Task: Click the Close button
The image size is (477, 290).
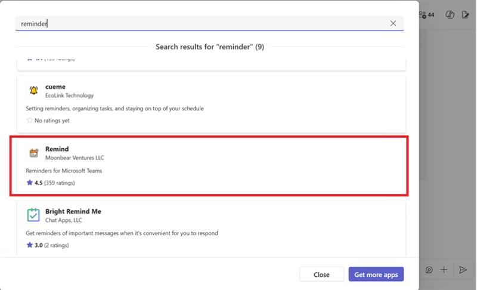Action: [321, 274]
